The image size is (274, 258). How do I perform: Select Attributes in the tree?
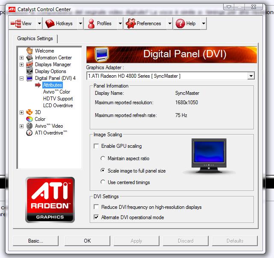click(53, 85)
